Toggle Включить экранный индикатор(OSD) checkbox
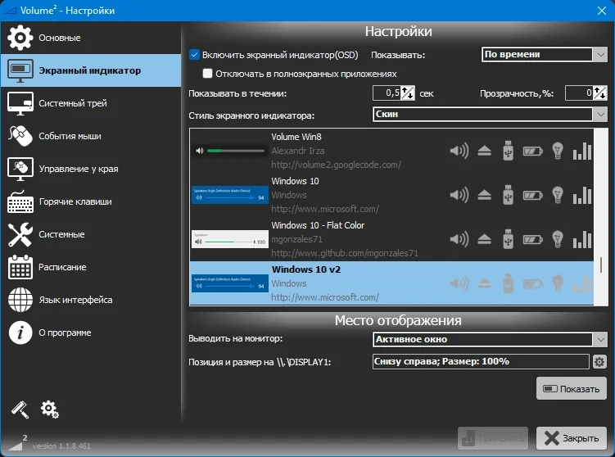Screen dimensions: 615x457 (194, 55)
